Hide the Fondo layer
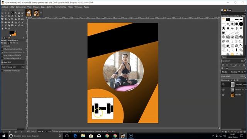The height and width of the screenshot is (139, 247). coord(223,95)
